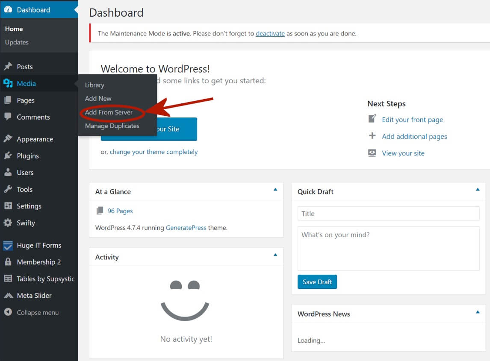Screen dimensions: 490x361
Task: Click the edit icon beside Edit your front page
Action: (x=372, y=119)
